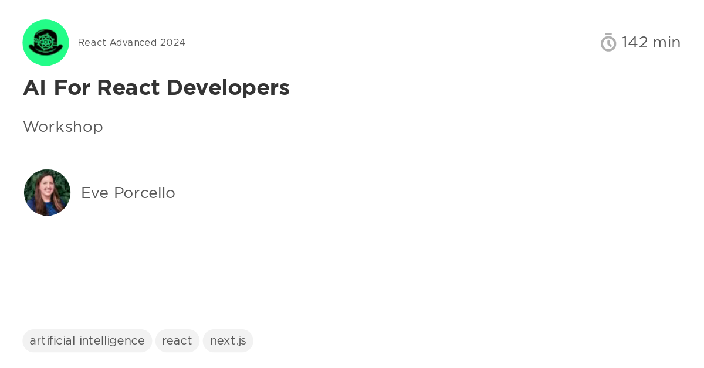Select the artificial intelligence tag
Image resolution: width=704 pixels, height=368 pixels.
pos(87,340)
